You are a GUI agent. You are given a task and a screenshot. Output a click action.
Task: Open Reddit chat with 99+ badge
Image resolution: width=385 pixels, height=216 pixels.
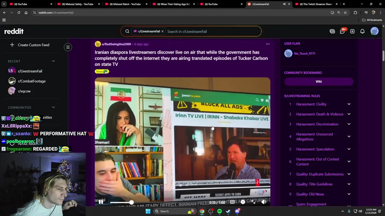343,31
